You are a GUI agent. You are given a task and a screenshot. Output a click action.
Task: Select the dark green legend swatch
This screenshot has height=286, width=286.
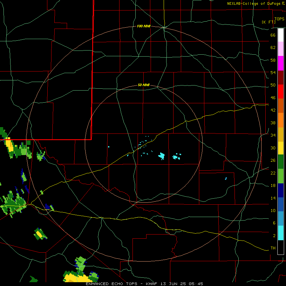(x=281, y=162)
